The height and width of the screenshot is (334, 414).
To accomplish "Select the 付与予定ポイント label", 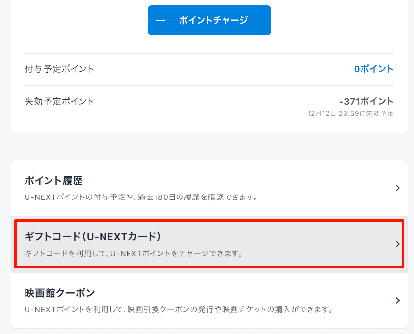I will pos(59,69).
